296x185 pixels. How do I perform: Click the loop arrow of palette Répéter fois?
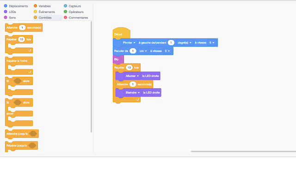(30, 50)
